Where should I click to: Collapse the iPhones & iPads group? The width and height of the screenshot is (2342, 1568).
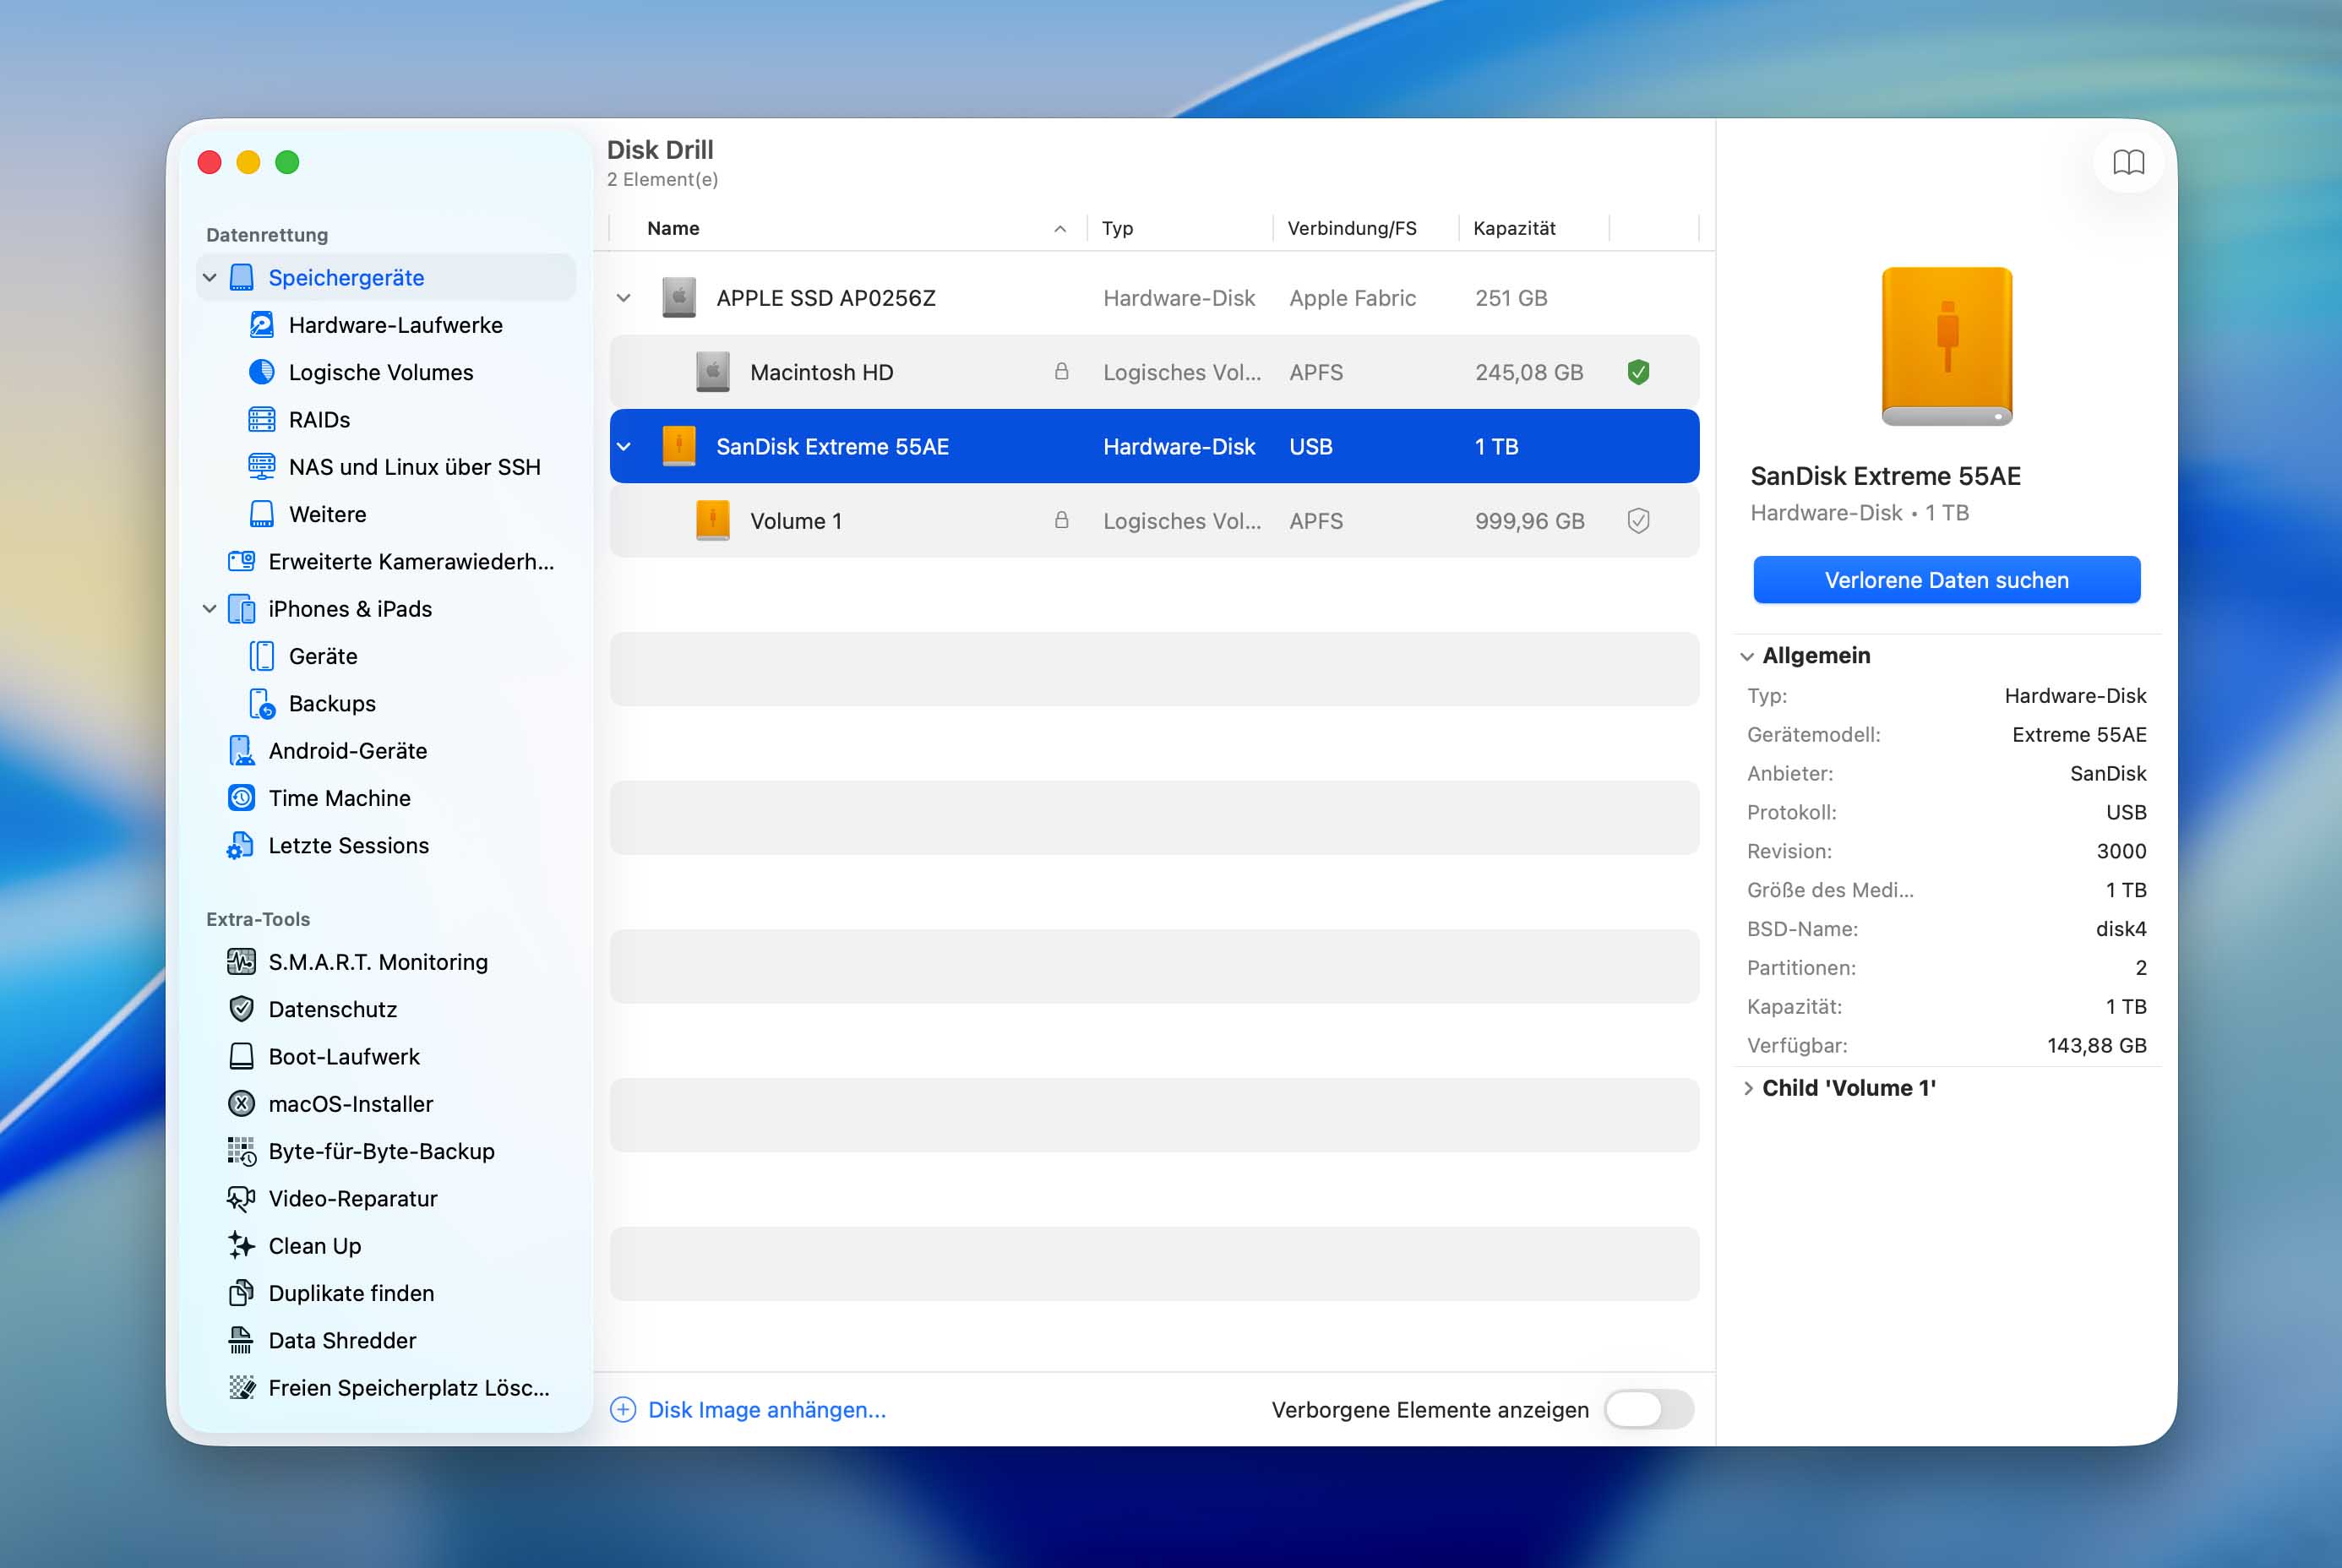209,609
